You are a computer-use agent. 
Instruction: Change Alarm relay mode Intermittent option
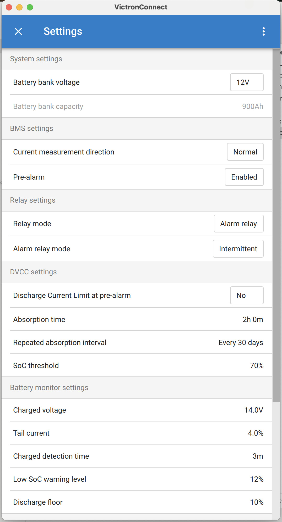coord(238,249)
